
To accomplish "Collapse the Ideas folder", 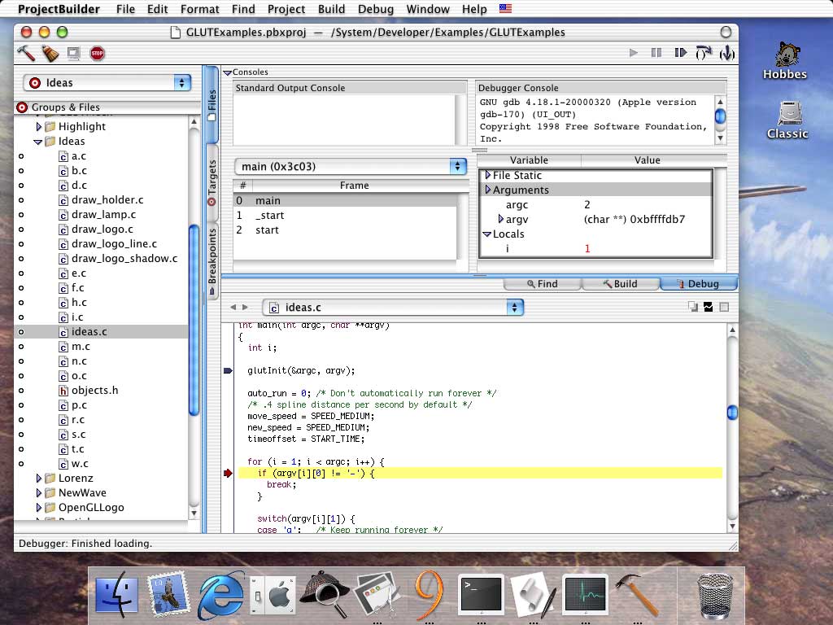I will tap(37, 142).
